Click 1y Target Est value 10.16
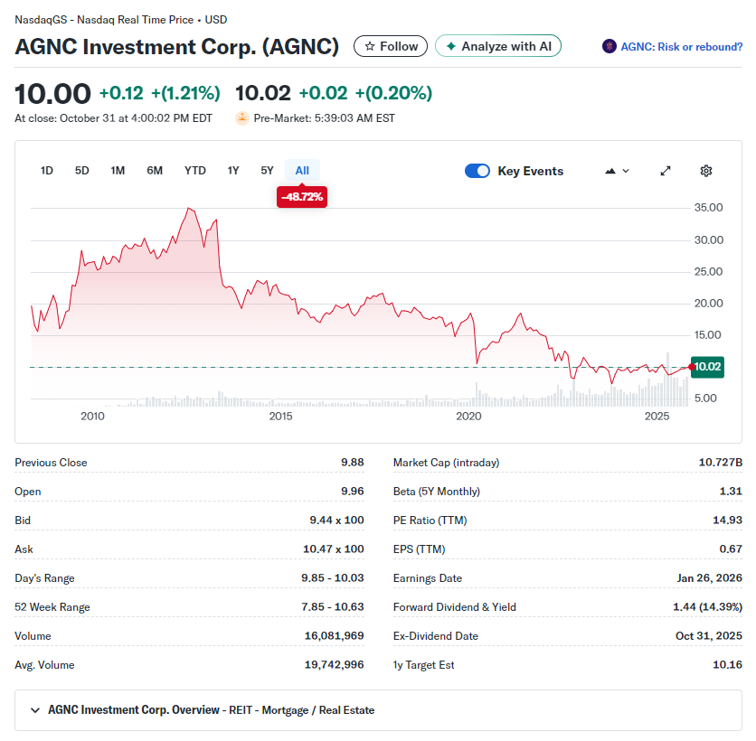 [x=728, y=665]
